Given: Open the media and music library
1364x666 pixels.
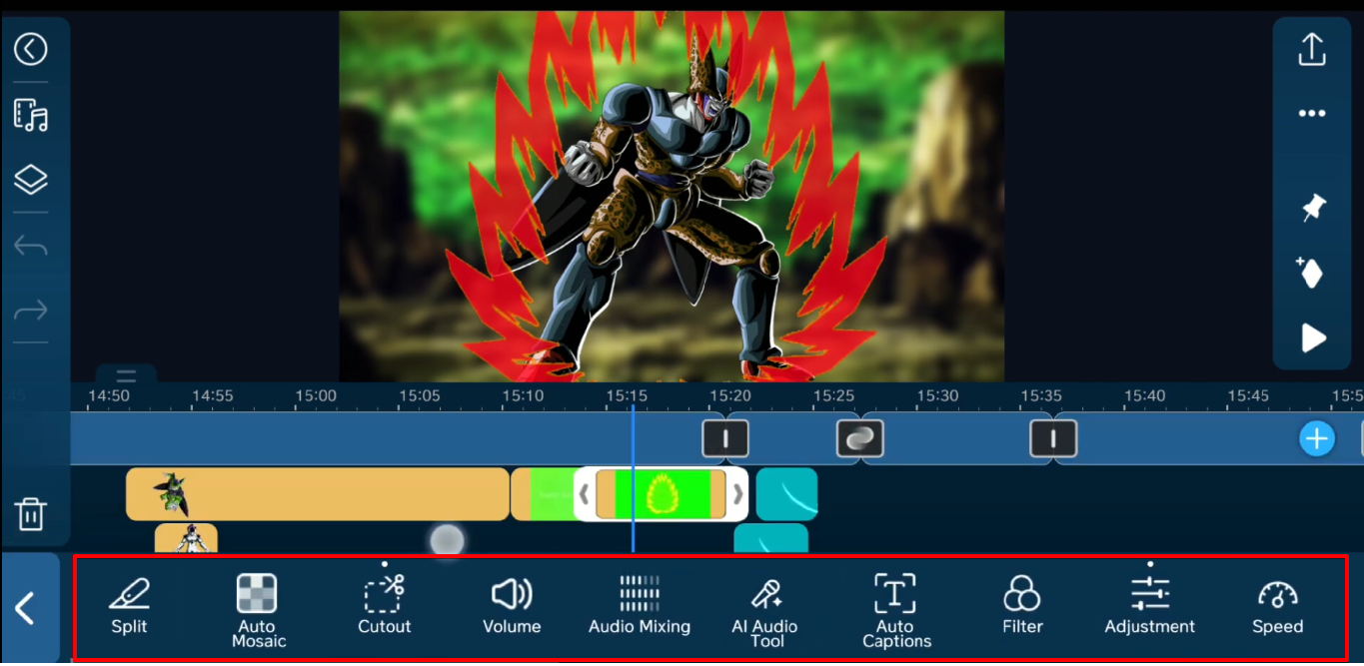Looking at the screenshot, I should [x=31, y=115].
